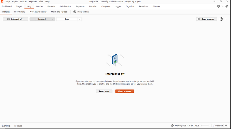Image resolution: width=231 pixels, height=129 pixels.
Task: Open help via the question mark icon
Action: pos(221,19)
